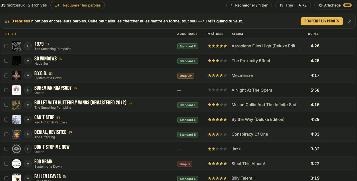
Task: Play Fallen Leaves track
Action: (28, 178)
